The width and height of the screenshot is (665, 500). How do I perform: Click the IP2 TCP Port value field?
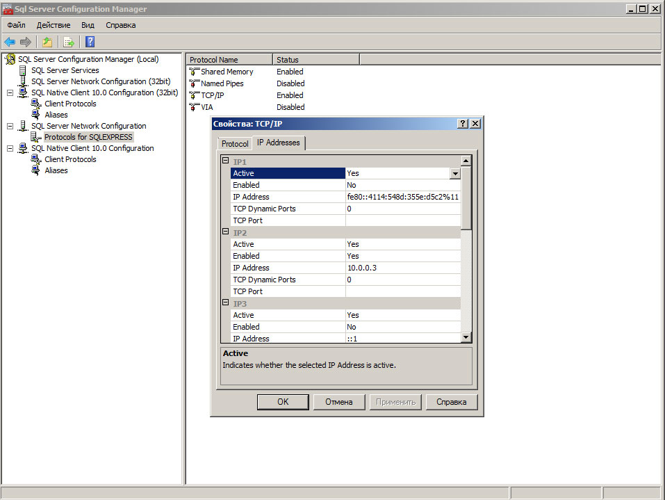pyautogui.click(x=402, y=291)
